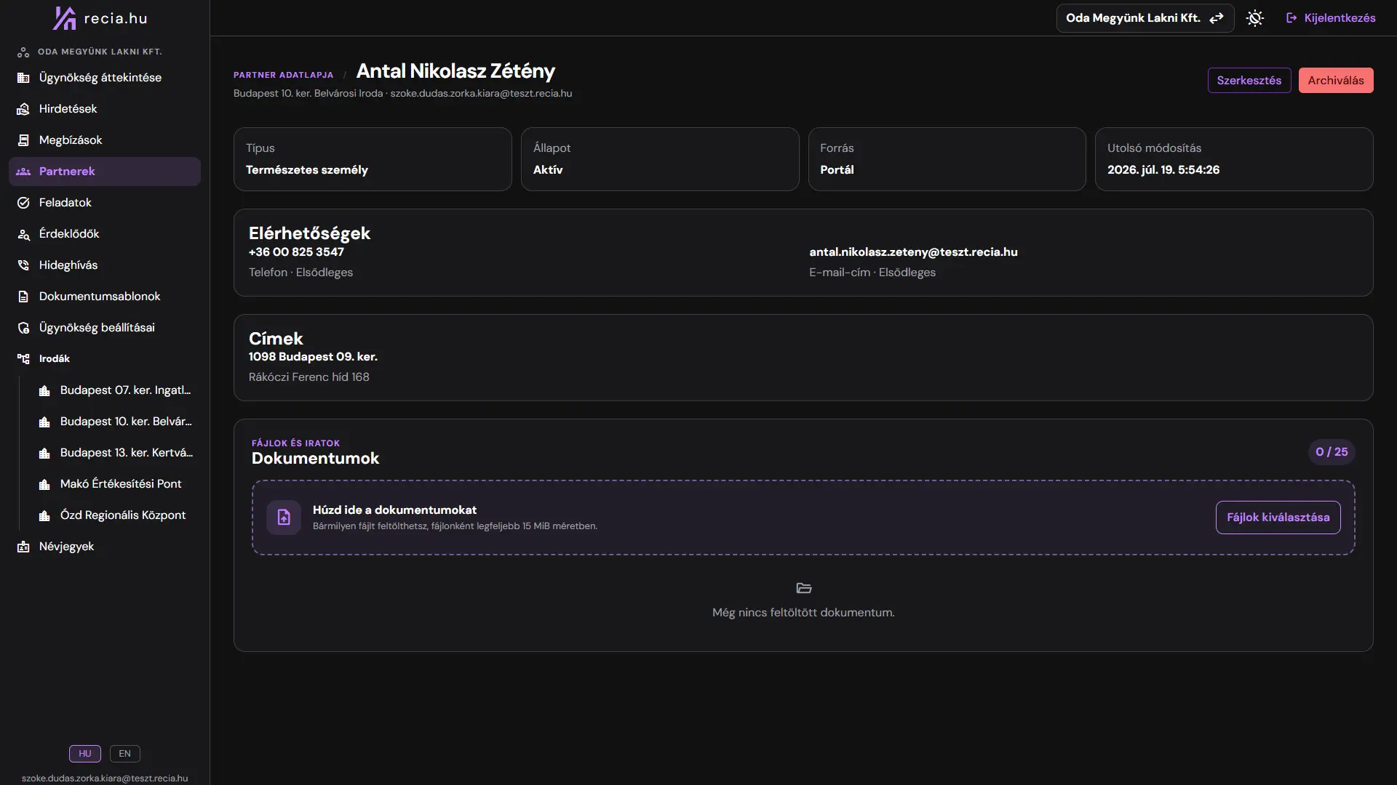Click the document upload dropzone area
1397x785 pixels.
tap(803, 518)
